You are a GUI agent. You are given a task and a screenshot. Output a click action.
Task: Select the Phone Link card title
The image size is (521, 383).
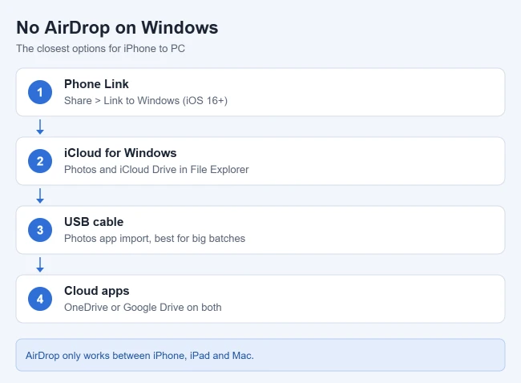[x=96, y=84]
